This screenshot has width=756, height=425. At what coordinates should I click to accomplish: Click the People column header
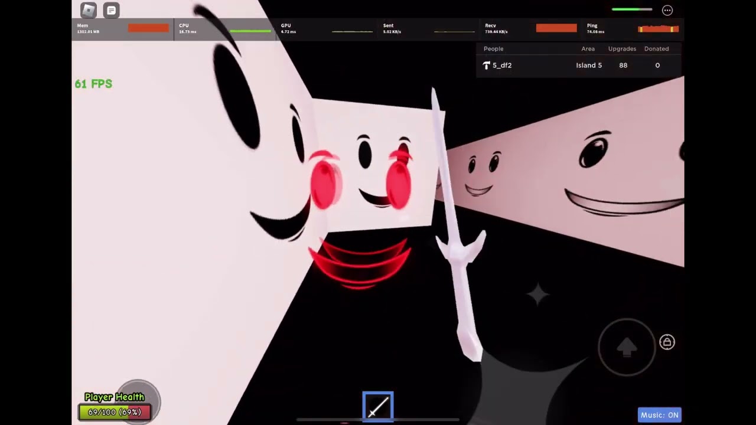(494, 49)
